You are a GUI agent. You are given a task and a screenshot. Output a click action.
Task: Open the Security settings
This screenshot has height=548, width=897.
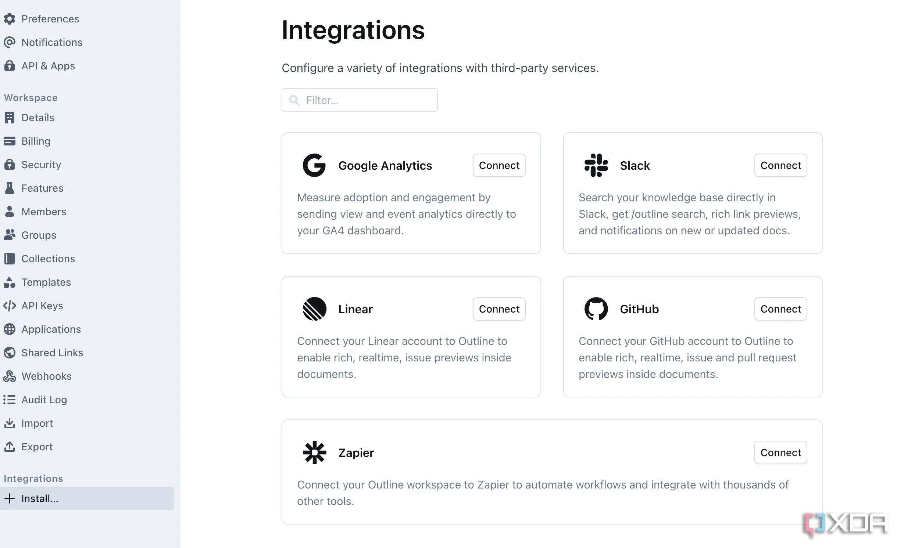(x=87, y=165)
